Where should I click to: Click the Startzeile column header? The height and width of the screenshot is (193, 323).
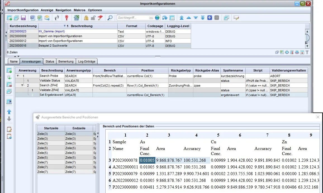pyautogui.click(x=51, y=128)
